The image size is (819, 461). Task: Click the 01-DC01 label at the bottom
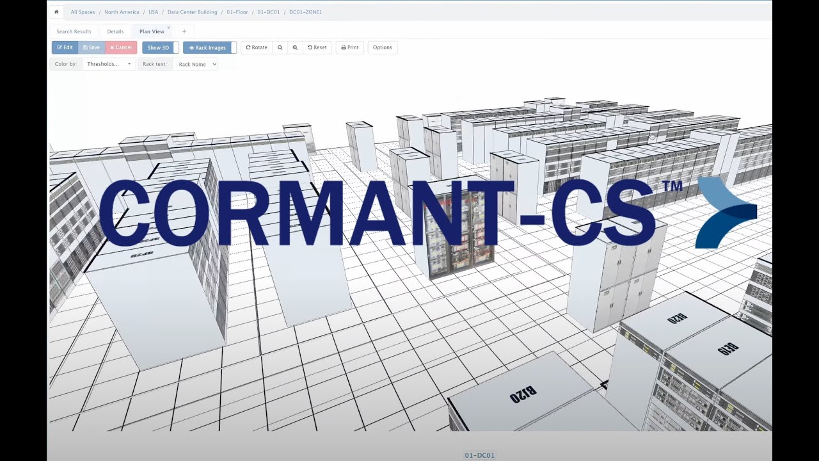[479, 455]
